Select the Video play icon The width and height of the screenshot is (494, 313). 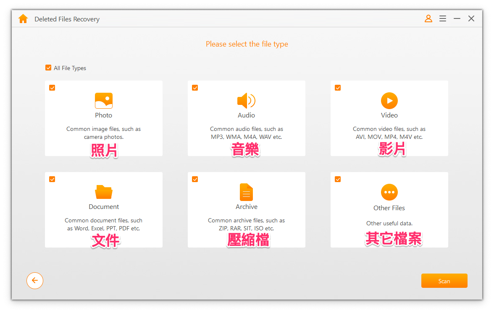(389, 101)
